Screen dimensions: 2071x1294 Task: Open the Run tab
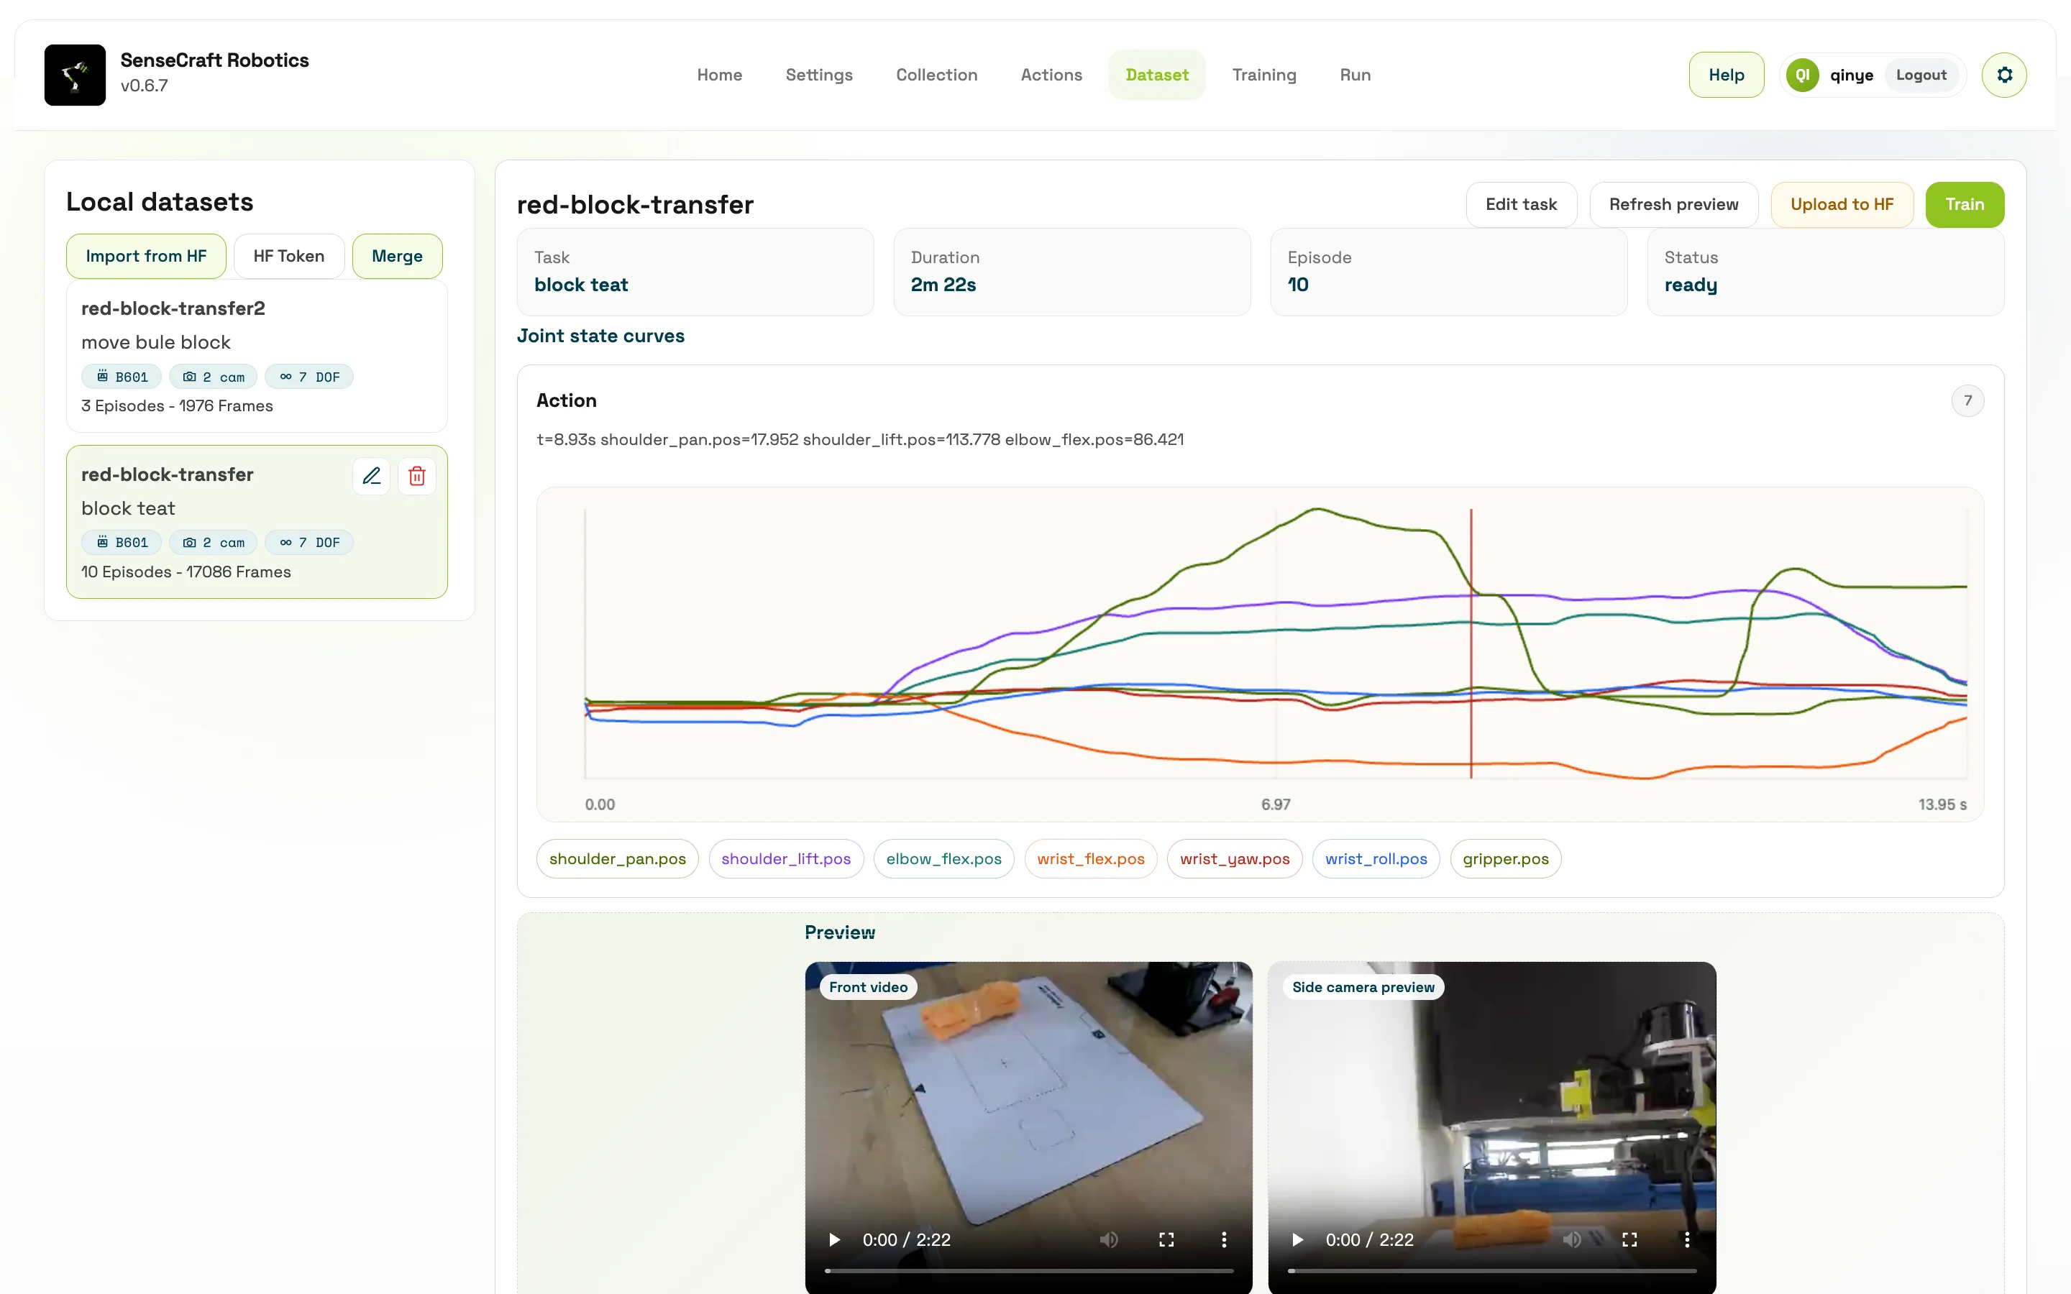tap(1355, 75)
